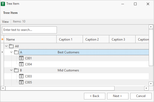This screenshot has height=102, width=154.
Task: Collapse the All root node
Action: point(6,46)
